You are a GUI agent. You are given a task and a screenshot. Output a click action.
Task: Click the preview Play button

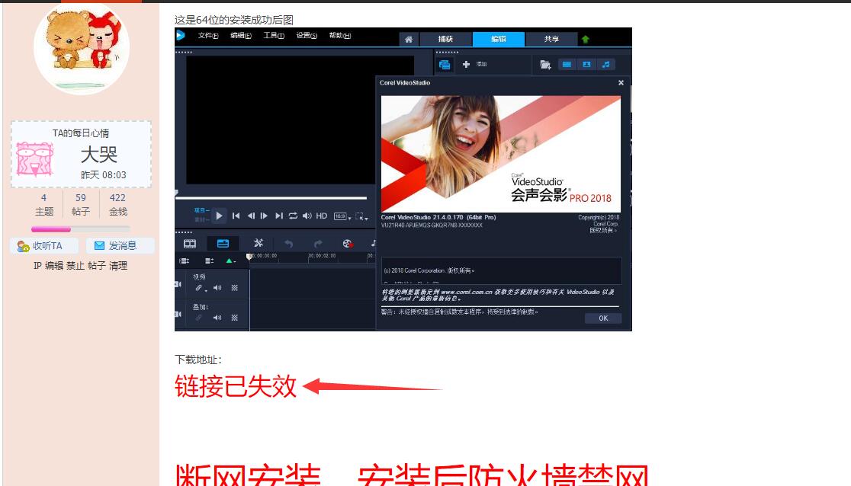(x=219, y=216)
